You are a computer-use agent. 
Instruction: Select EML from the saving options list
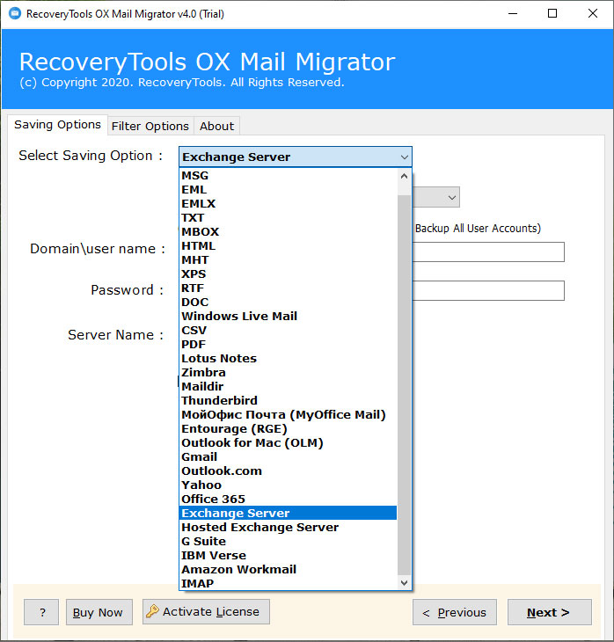tap(289, 190)
